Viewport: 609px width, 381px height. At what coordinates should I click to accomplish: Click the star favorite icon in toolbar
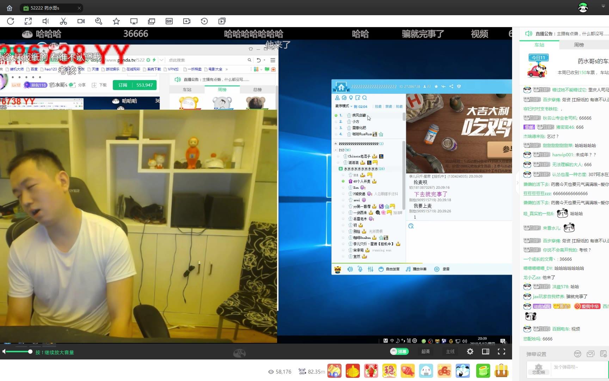pos(116,21)
